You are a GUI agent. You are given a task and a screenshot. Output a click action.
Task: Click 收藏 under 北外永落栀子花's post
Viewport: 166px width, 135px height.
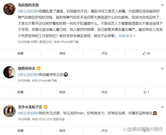tap(20, 131)
